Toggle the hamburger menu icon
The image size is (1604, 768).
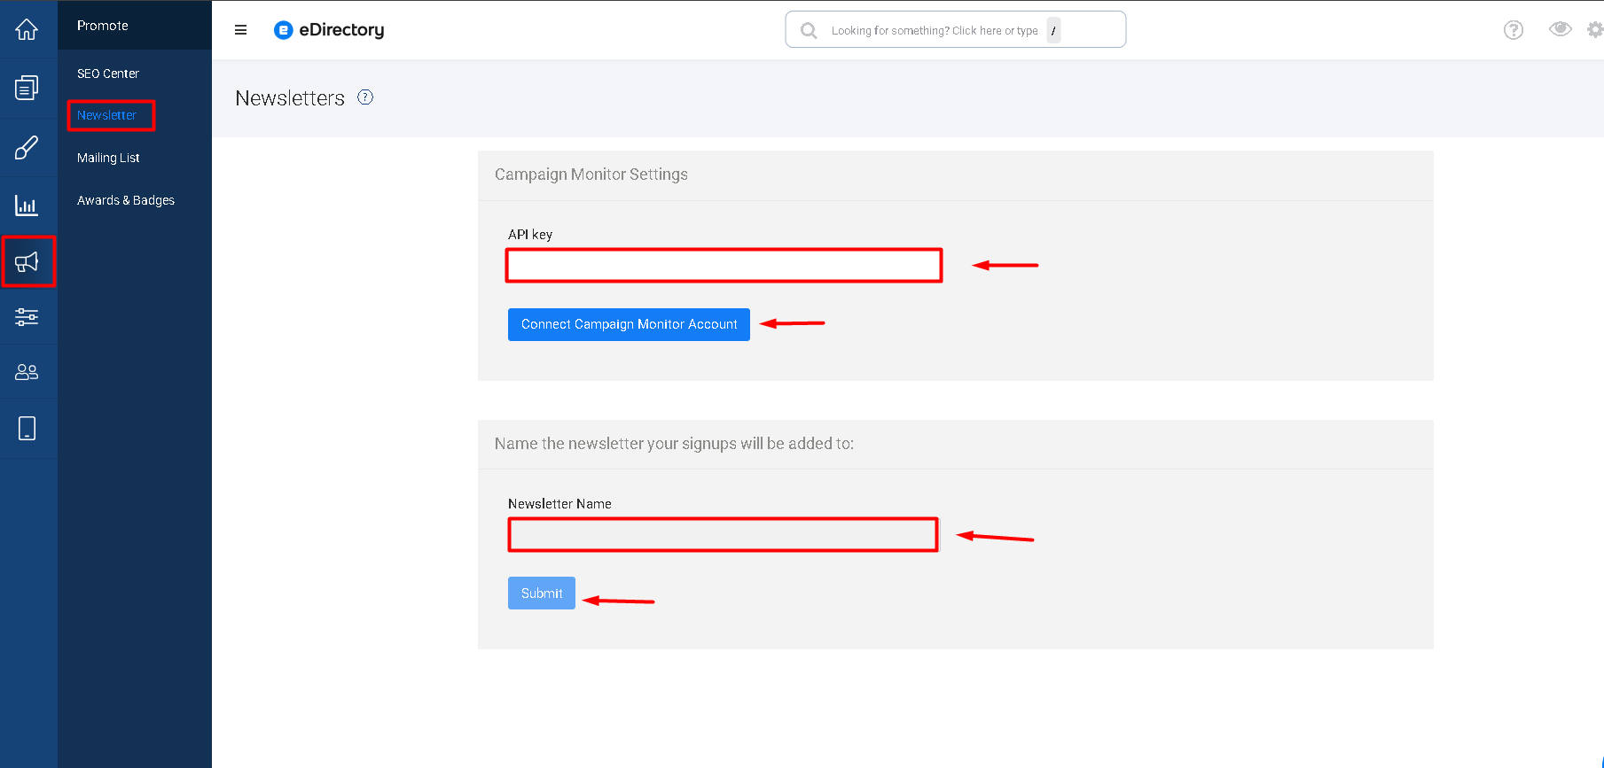point(240,30)
